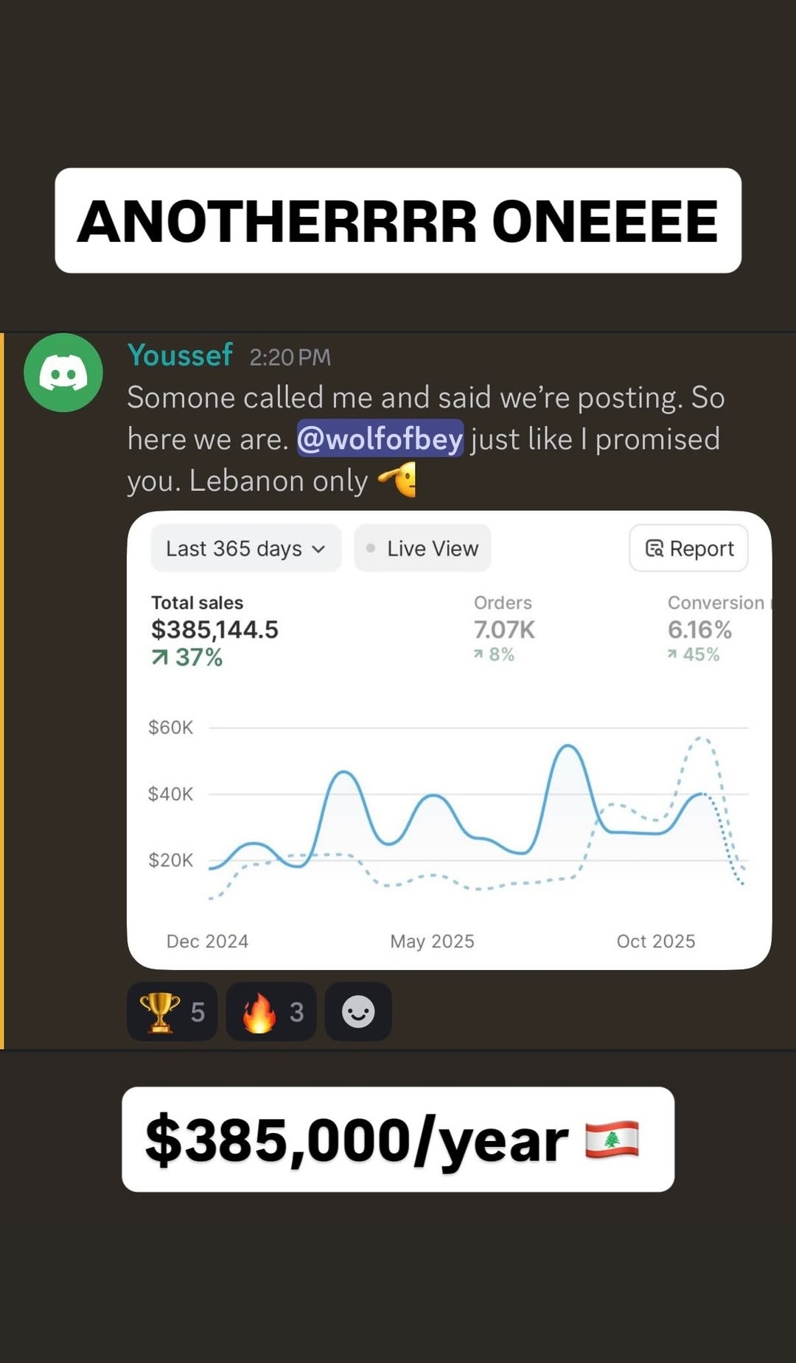The width and height of the screenshot is (796, 1363).
Task: Click the ANOTHERRRR ONEEEE caption box
Action: click(398, 220)
